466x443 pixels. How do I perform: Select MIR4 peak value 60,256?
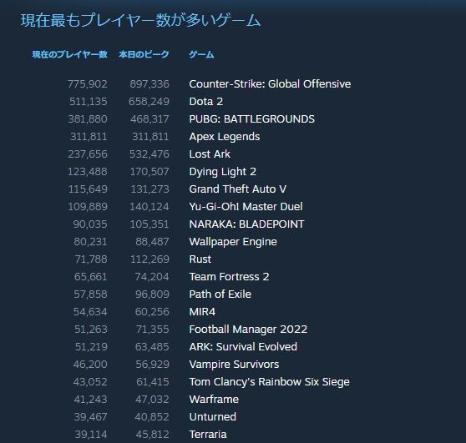pyautogui.click(x=152, y=312)
